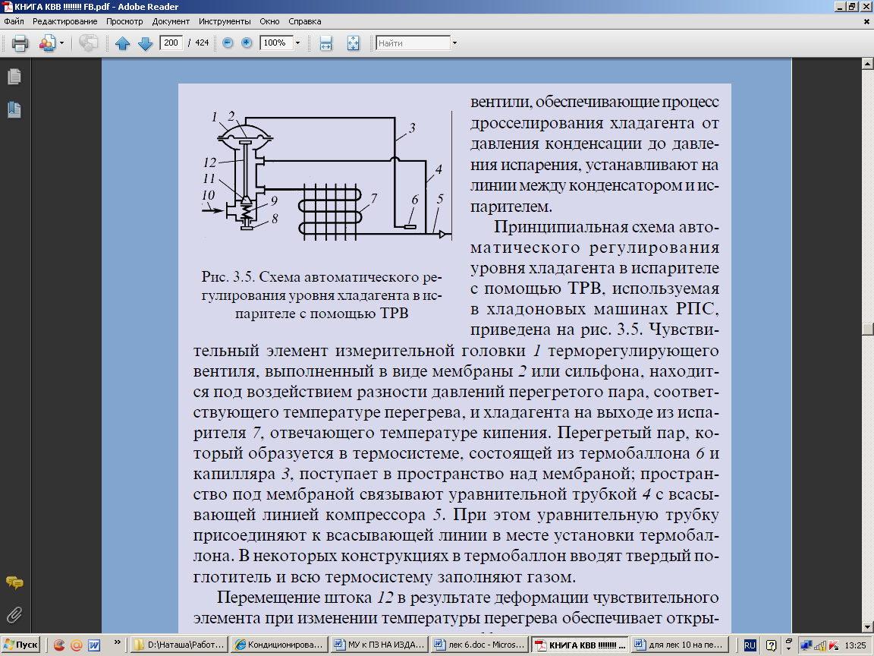This screenshot has width=874, height=656.
Task: Open the Bookmarks panel icon
Action: pyautogui.click(x=14, y=110)
